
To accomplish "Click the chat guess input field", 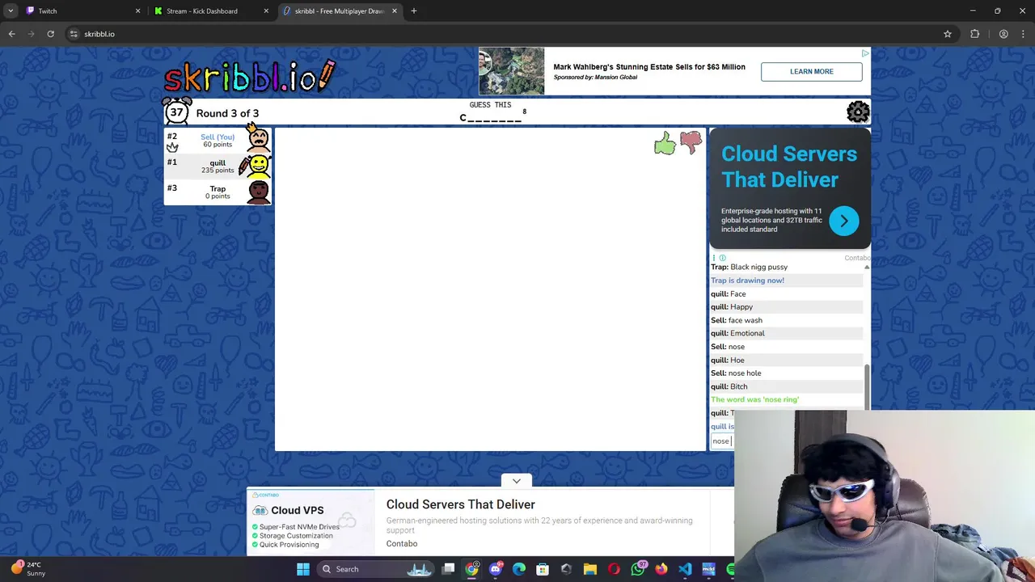I will coord(721,441).
